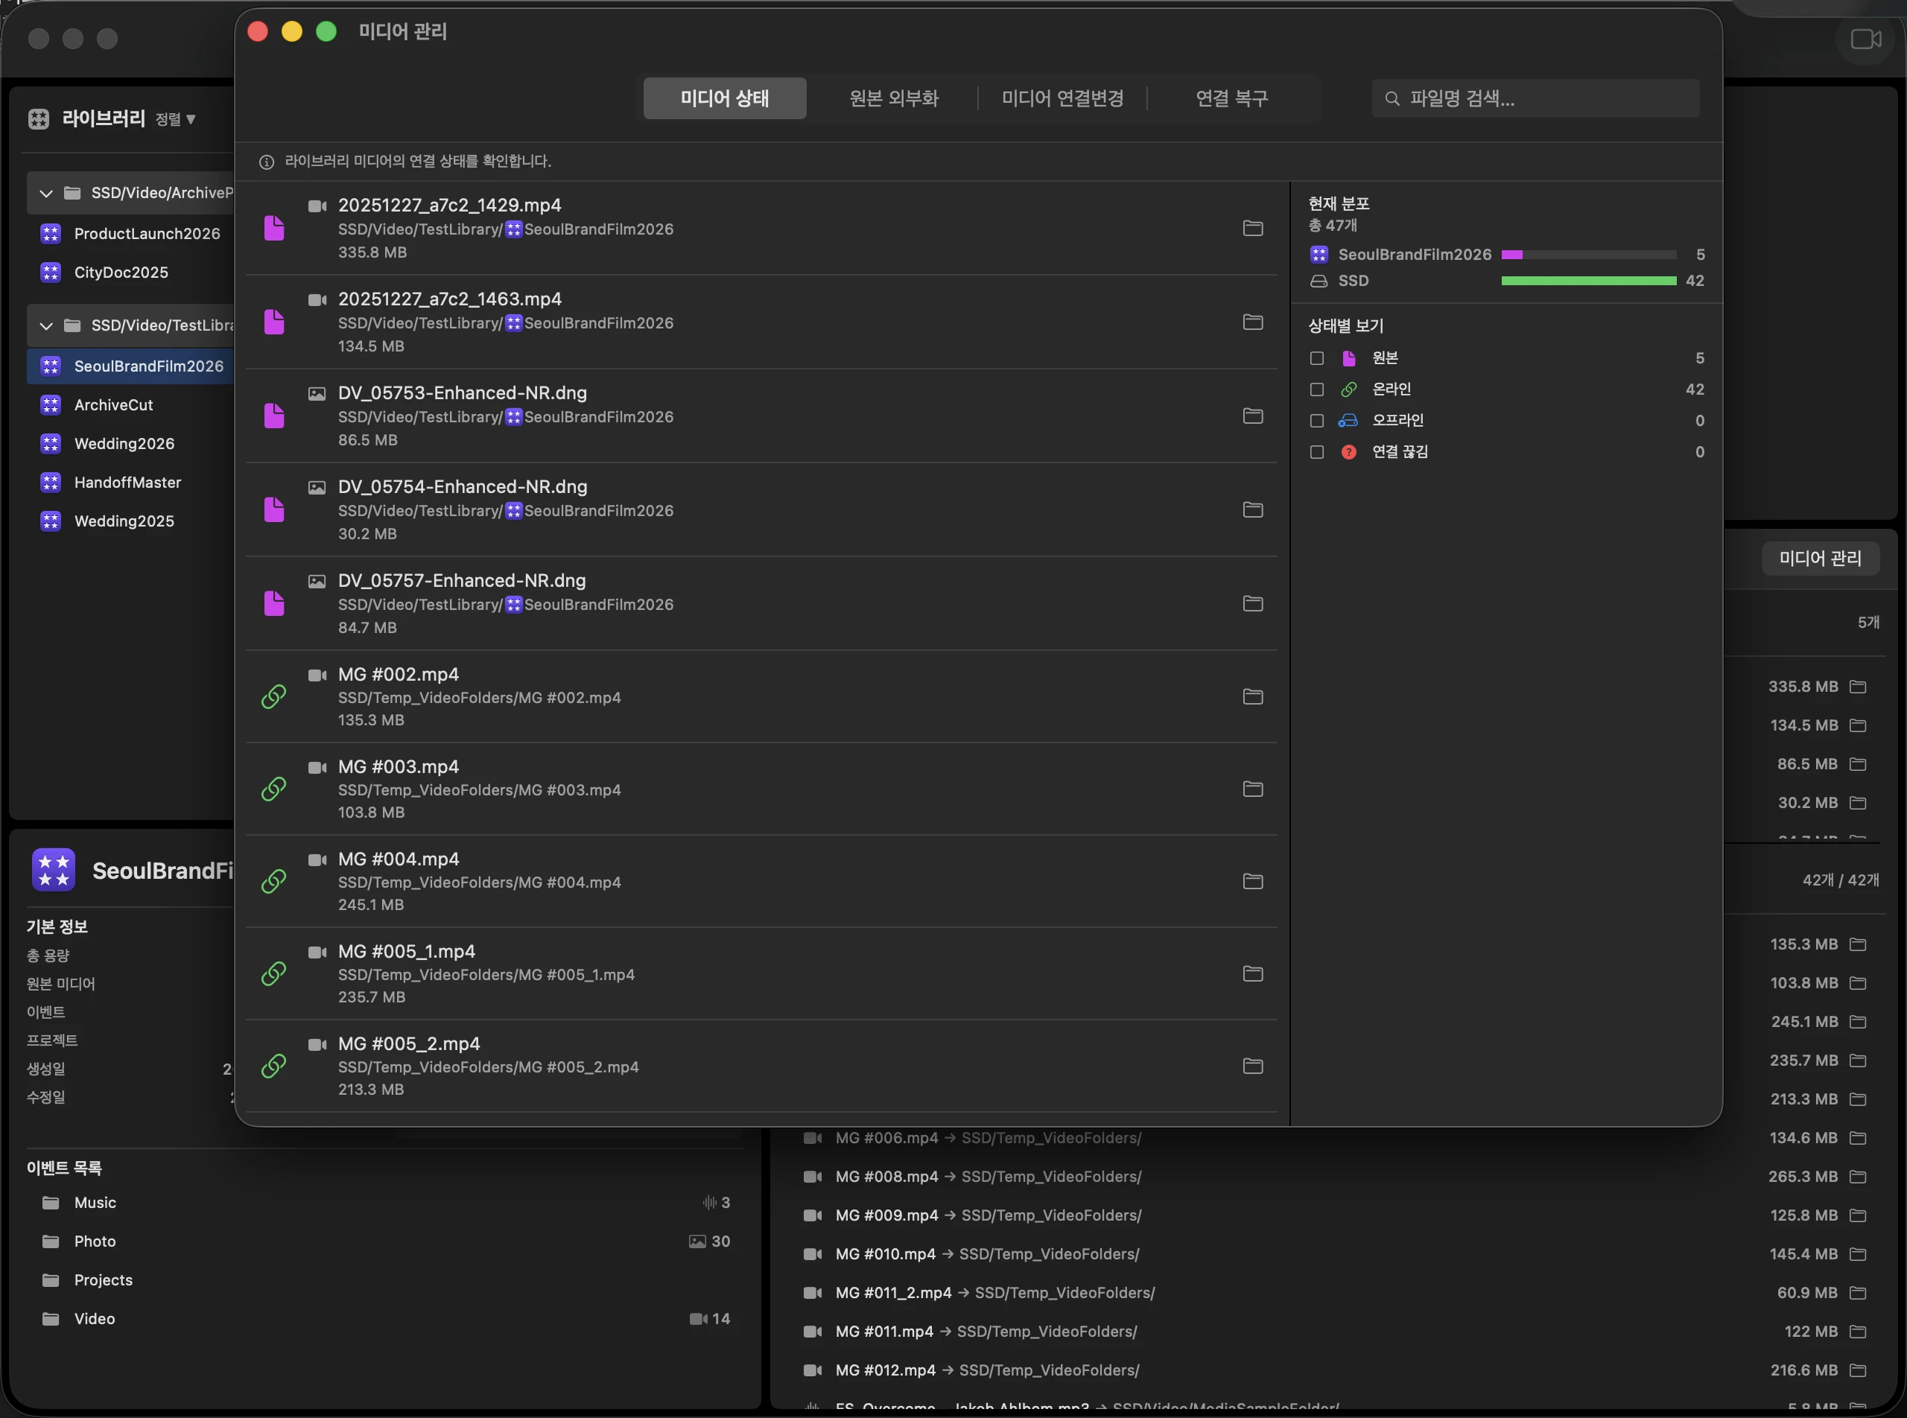This screenshot has width=1907, height=1418.
Task: Select MG #012.mp4 row in background list
Action: (x=1335, y=1371)
